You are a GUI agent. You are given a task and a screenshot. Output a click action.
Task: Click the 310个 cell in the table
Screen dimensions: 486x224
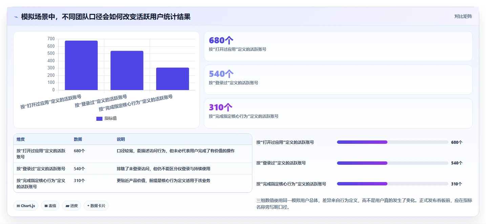click(x=79, y=181)
